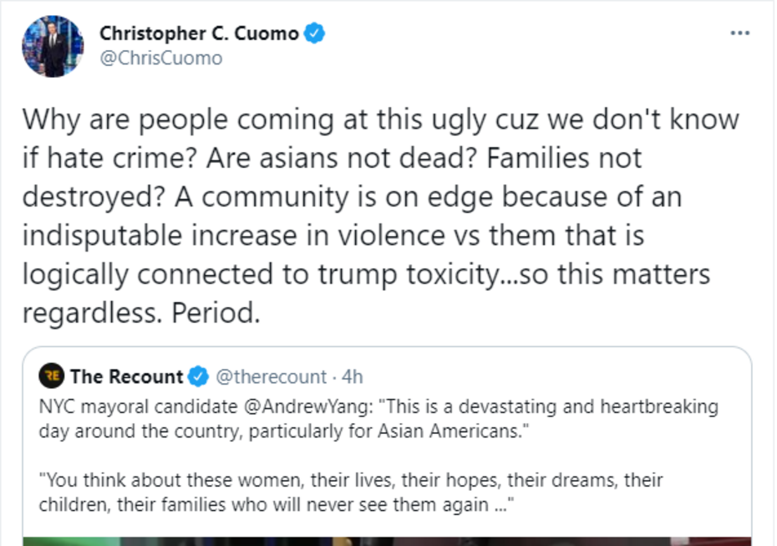Click the Christopher C. Cuomo display name

pos(198,33)
